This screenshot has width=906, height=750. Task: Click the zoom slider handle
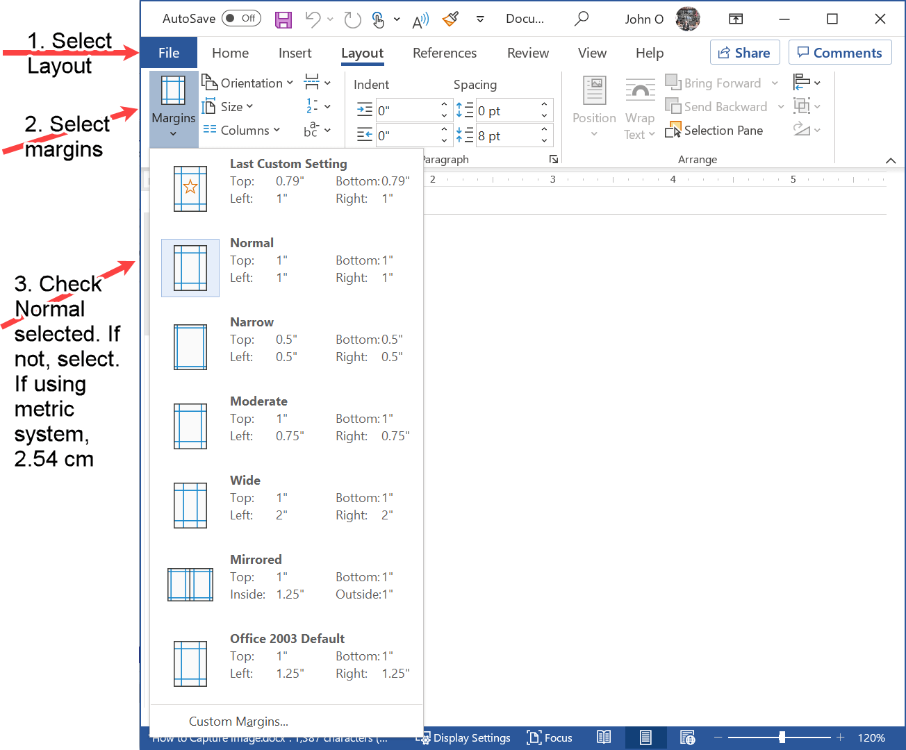click(782, 737)
